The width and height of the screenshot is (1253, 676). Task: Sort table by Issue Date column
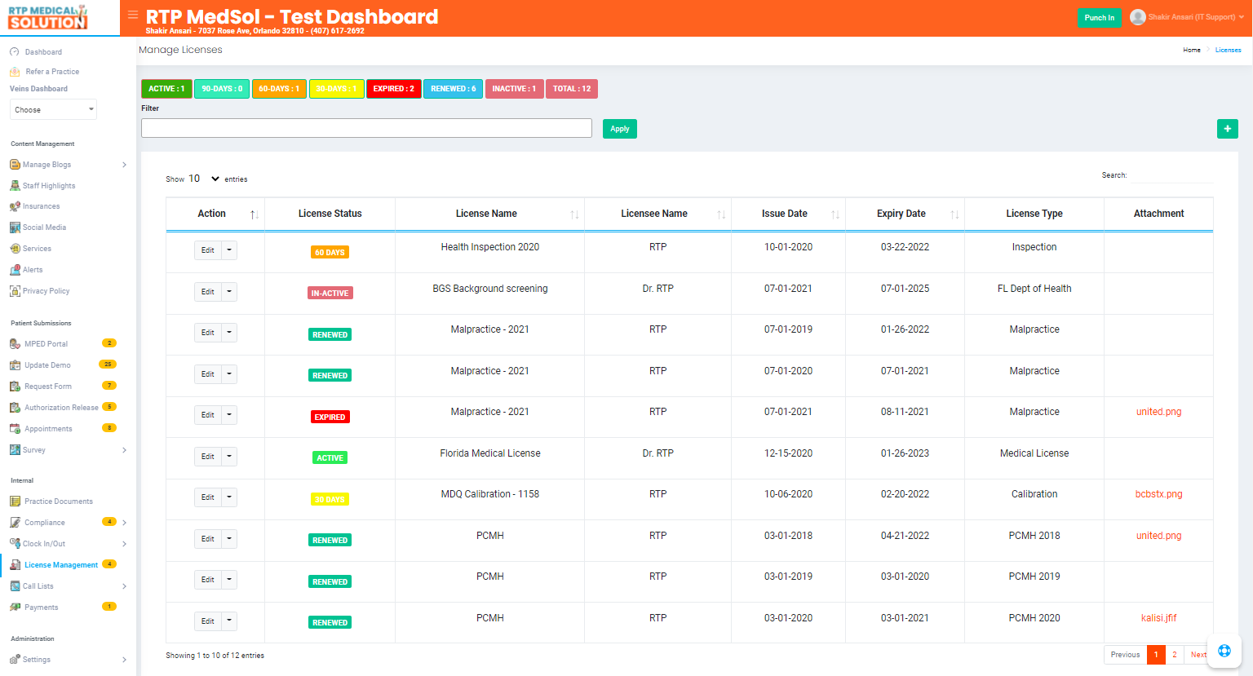pos(788,214)
